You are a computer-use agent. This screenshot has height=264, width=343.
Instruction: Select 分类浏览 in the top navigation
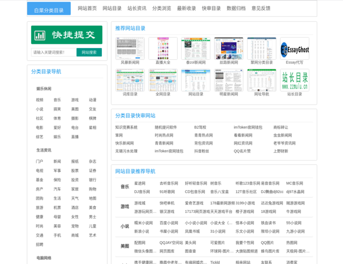161,8
